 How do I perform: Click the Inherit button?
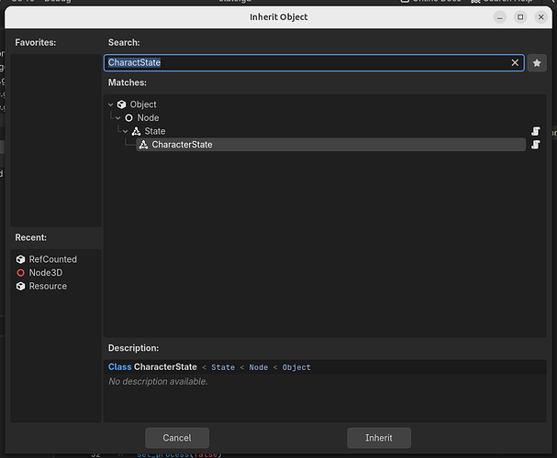tap(379, 438)
